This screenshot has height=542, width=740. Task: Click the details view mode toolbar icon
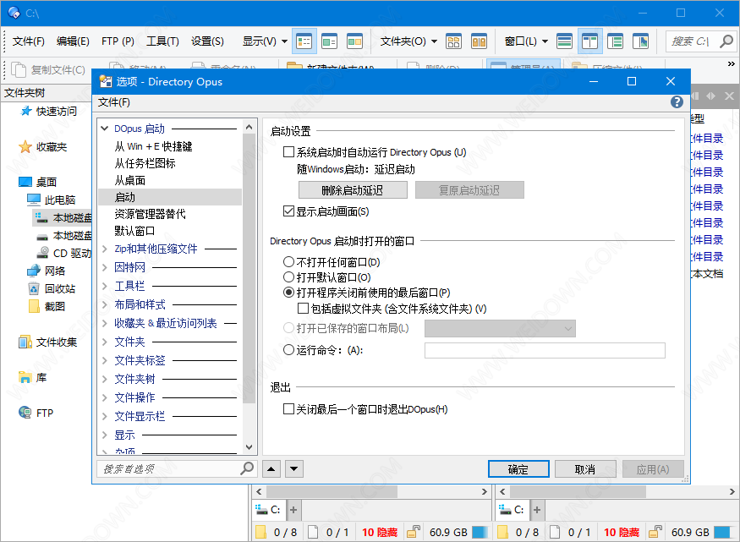click(304, 41)
